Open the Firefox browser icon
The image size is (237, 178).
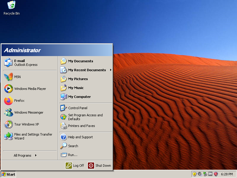(8, 101)
